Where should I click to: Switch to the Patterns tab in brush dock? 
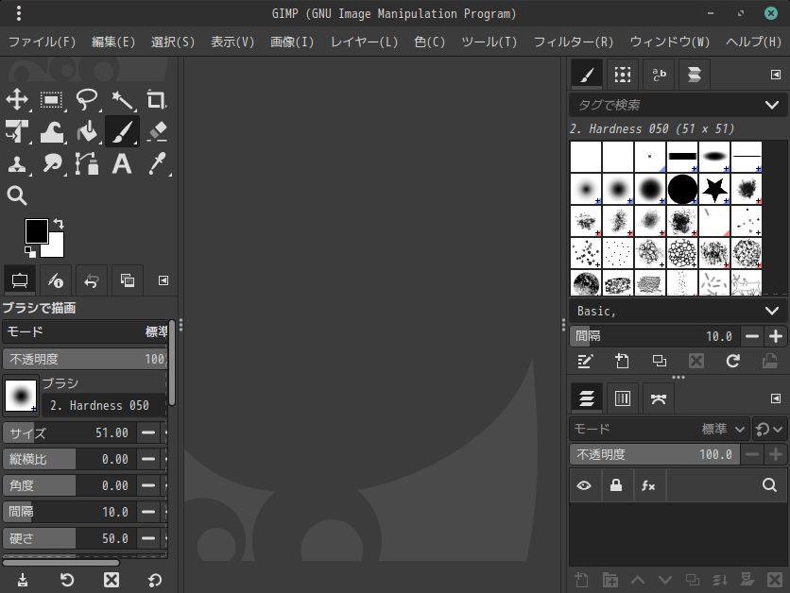click(x=621, y=75)
